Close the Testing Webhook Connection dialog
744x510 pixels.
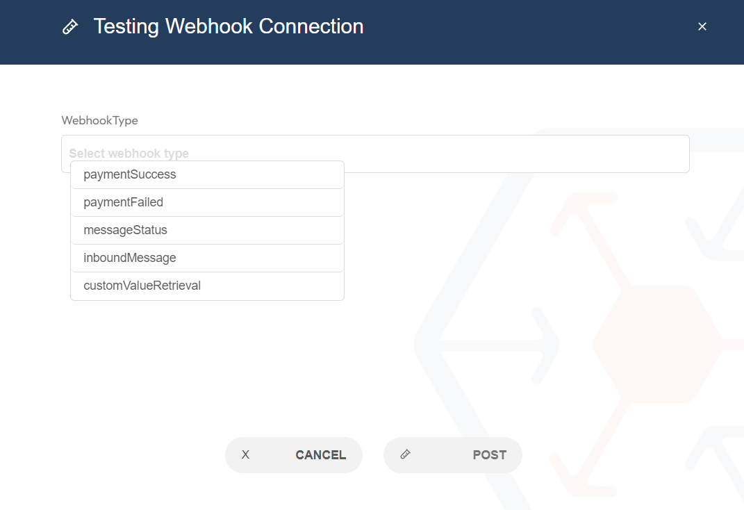click(702, 26)
